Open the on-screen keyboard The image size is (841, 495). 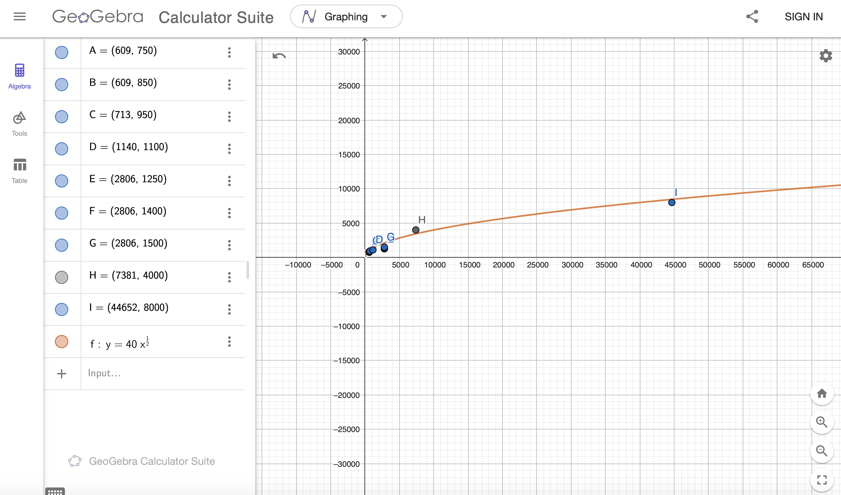pos(55,491)
